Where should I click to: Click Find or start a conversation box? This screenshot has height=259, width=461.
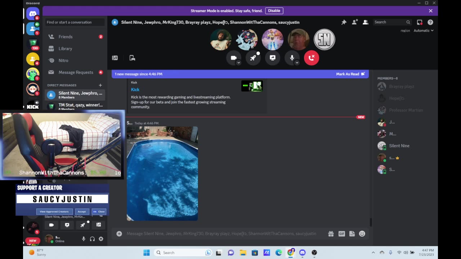75,22
